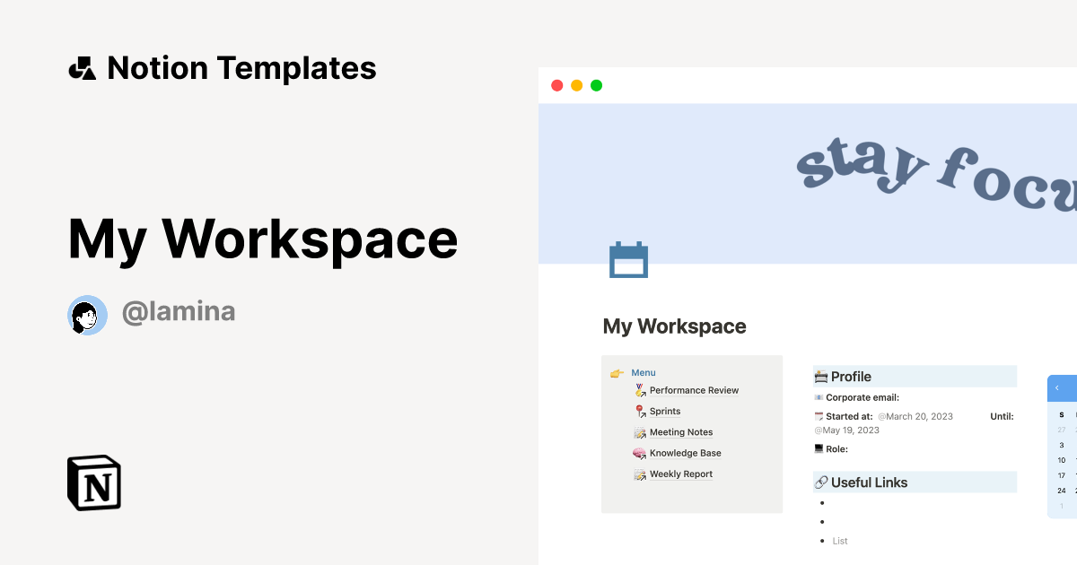Click the pointing hand icon beside Menu
Screen dimensions: 1077x565
[617, 373]
